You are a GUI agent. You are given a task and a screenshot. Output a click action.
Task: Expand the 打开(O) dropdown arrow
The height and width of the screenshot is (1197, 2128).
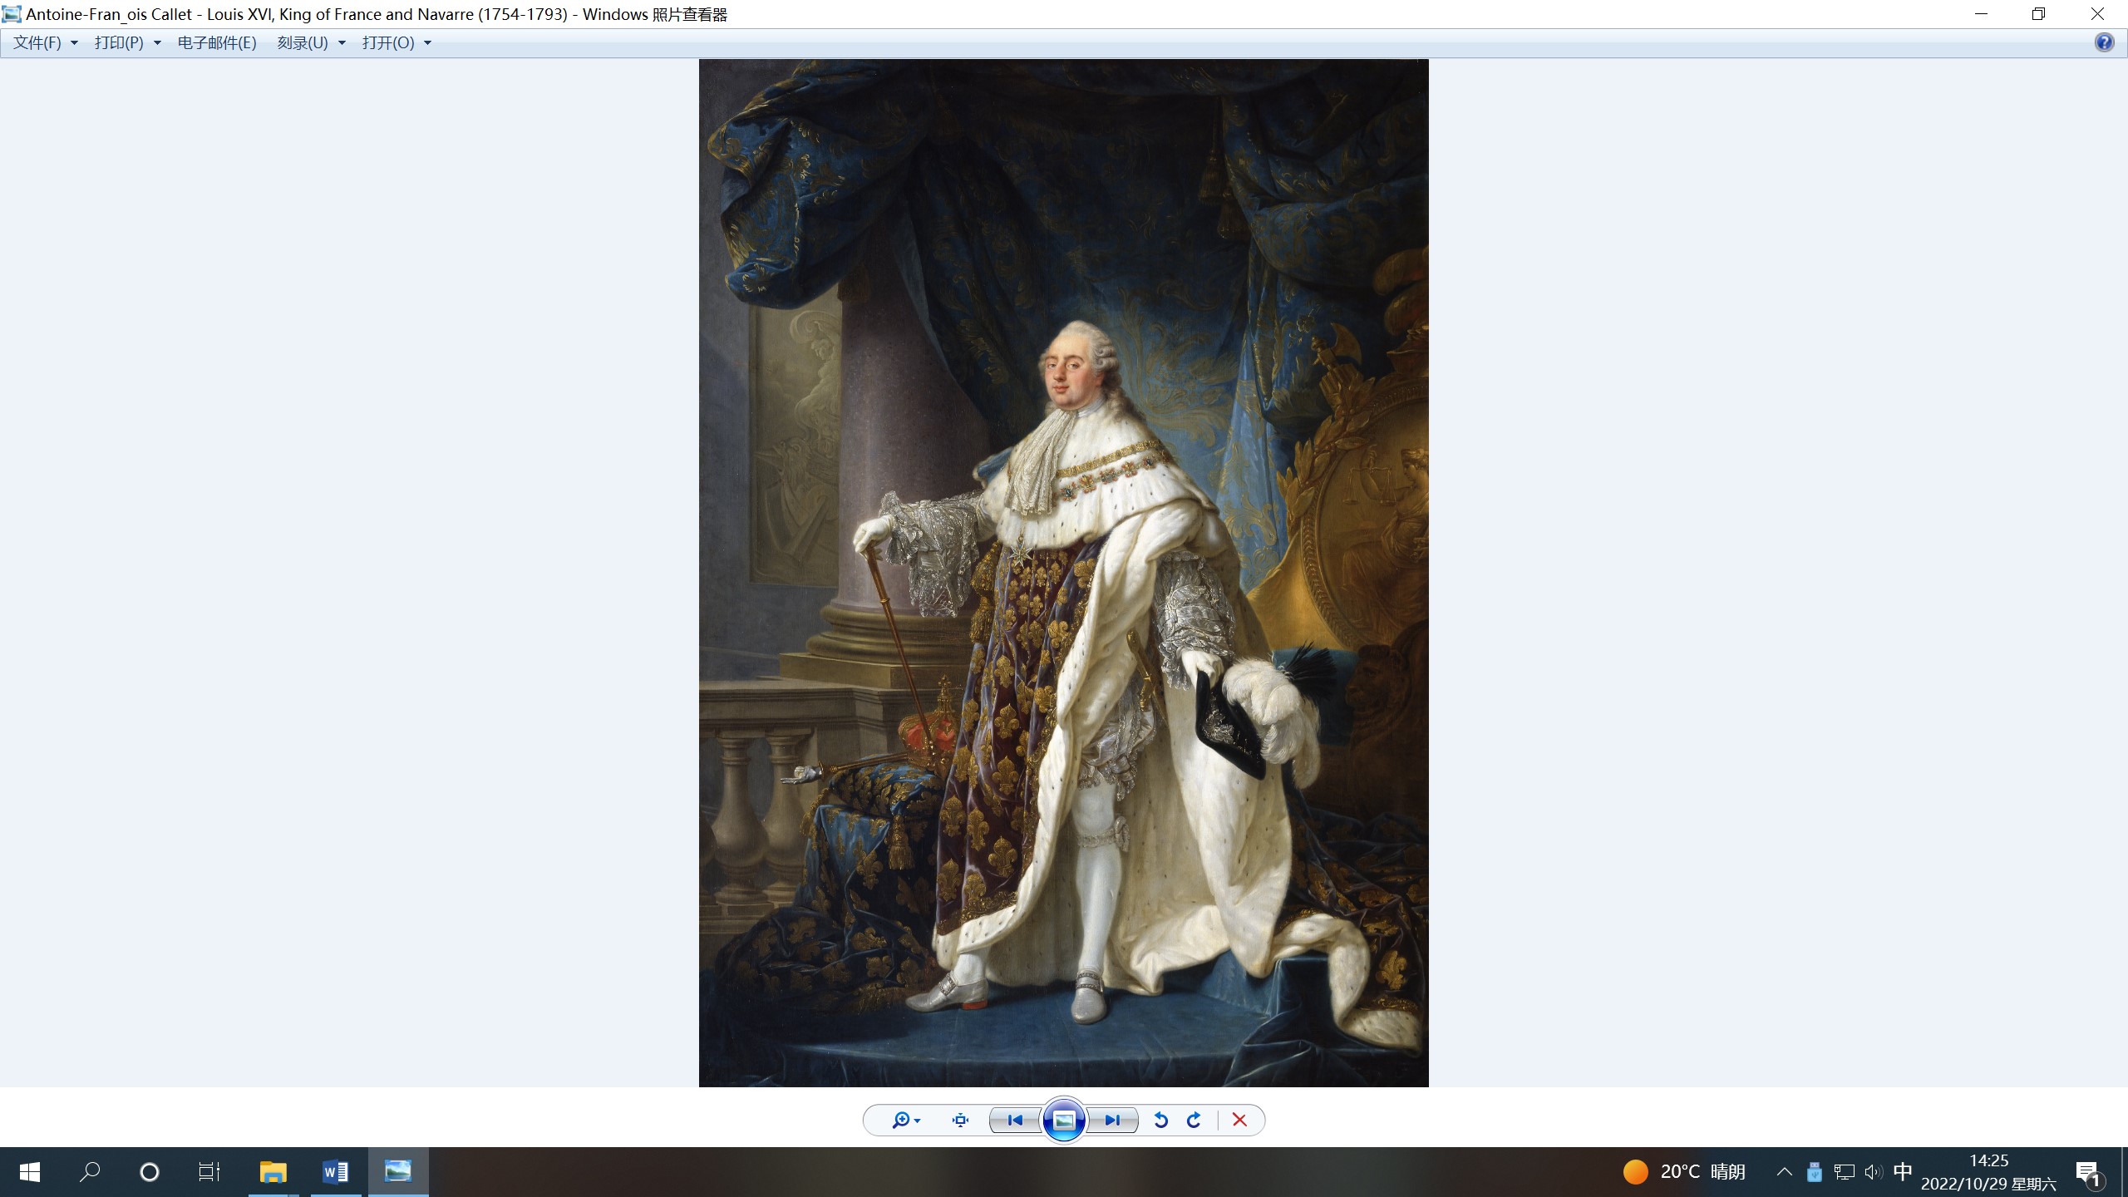[428, 43]
